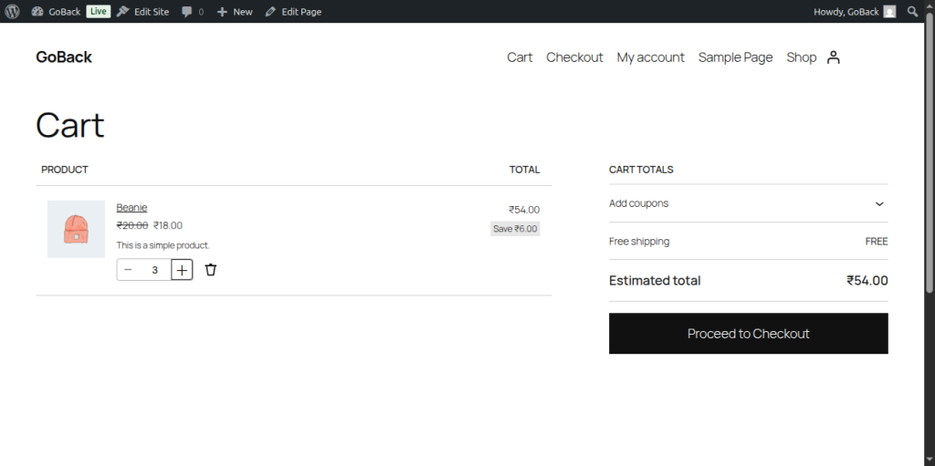Expand the Add coupons section
The width and height of the screenshot is (935, 466).
[749, 203]
